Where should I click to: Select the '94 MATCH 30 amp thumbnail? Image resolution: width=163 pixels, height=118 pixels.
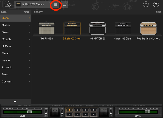[x=98, y=28]
